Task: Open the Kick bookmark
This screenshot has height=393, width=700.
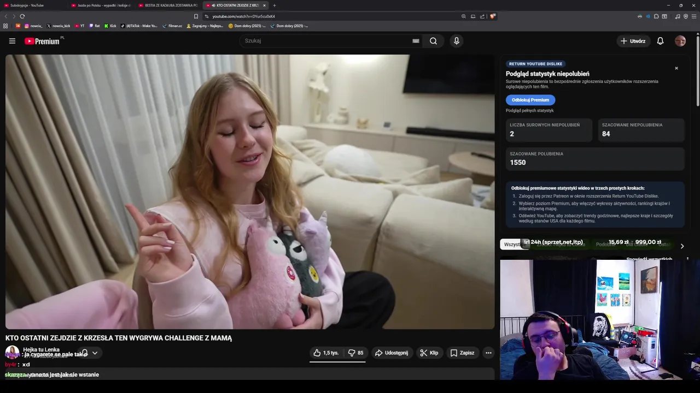Action: pyautogui.click(x=110, y=26)
